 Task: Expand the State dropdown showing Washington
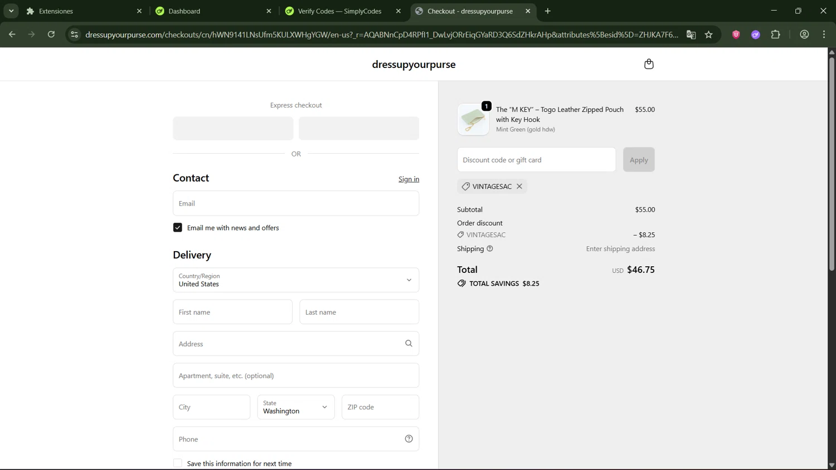point(296,407)
